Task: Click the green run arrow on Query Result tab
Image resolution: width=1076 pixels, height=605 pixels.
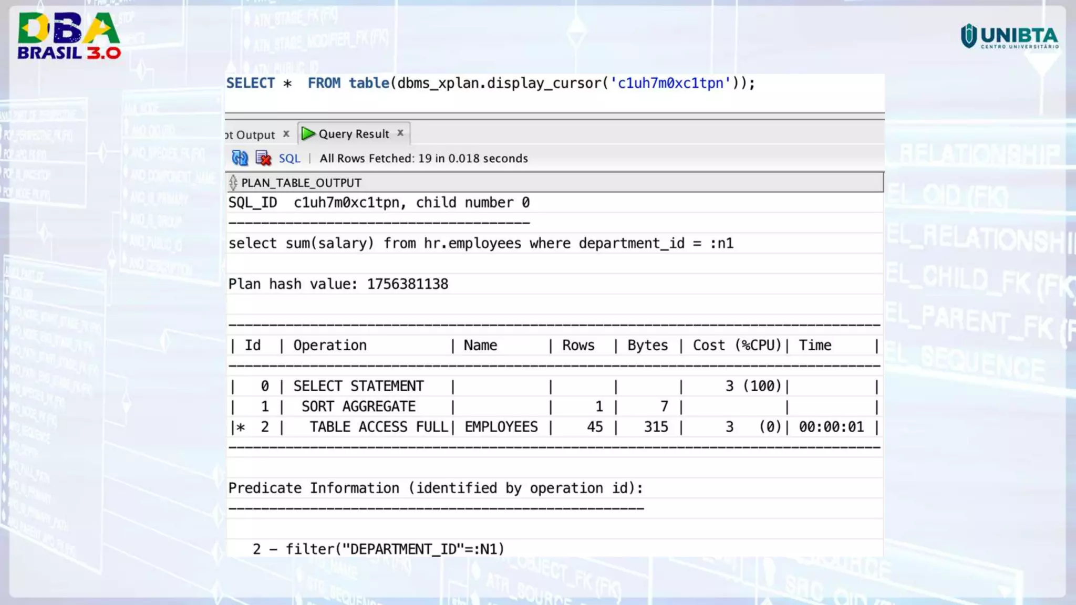Action: (x=308, y=134)
